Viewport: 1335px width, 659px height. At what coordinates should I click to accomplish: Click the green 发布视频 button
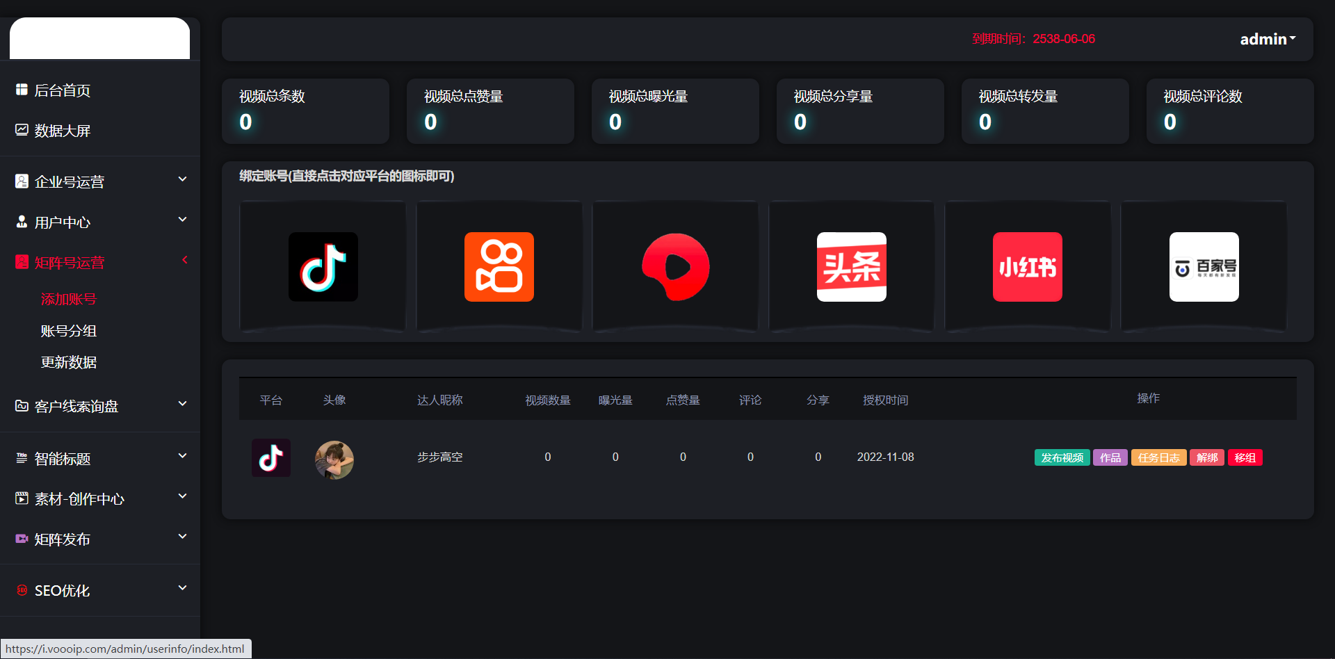1062,457
